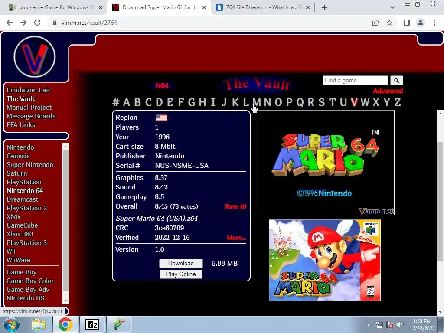This screenshot has width=444, height=333.
Task: Open the tab search dropdown arrow
Action: [x=392, y=7]
